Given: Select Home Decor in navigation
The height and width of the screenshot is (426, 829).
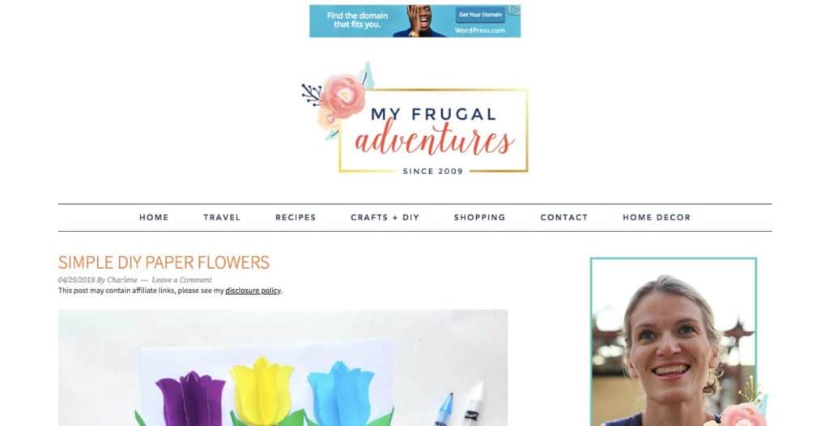Looking at the screenshot, I should click(x=657, y=218).
